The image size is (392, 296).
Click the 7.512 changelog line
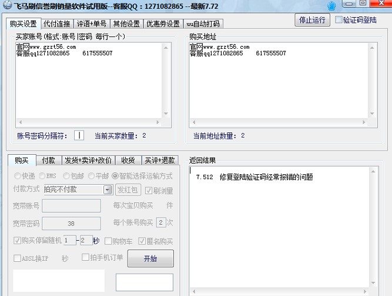pos(254,177)
